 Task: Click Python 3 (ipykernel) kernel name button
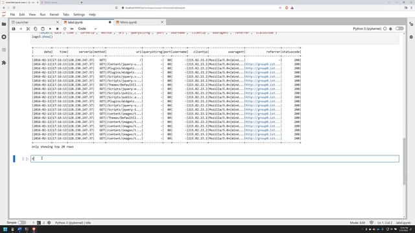(x=367, y=28)
